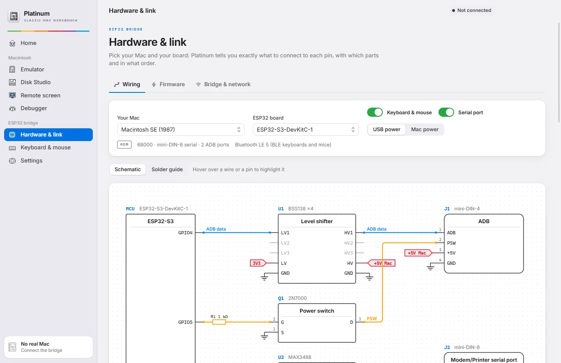This screenshot has height=363, width=561.
Task: Expand the Your Mac dropdown
Action: pyautogui.click(x=181, y=130)
